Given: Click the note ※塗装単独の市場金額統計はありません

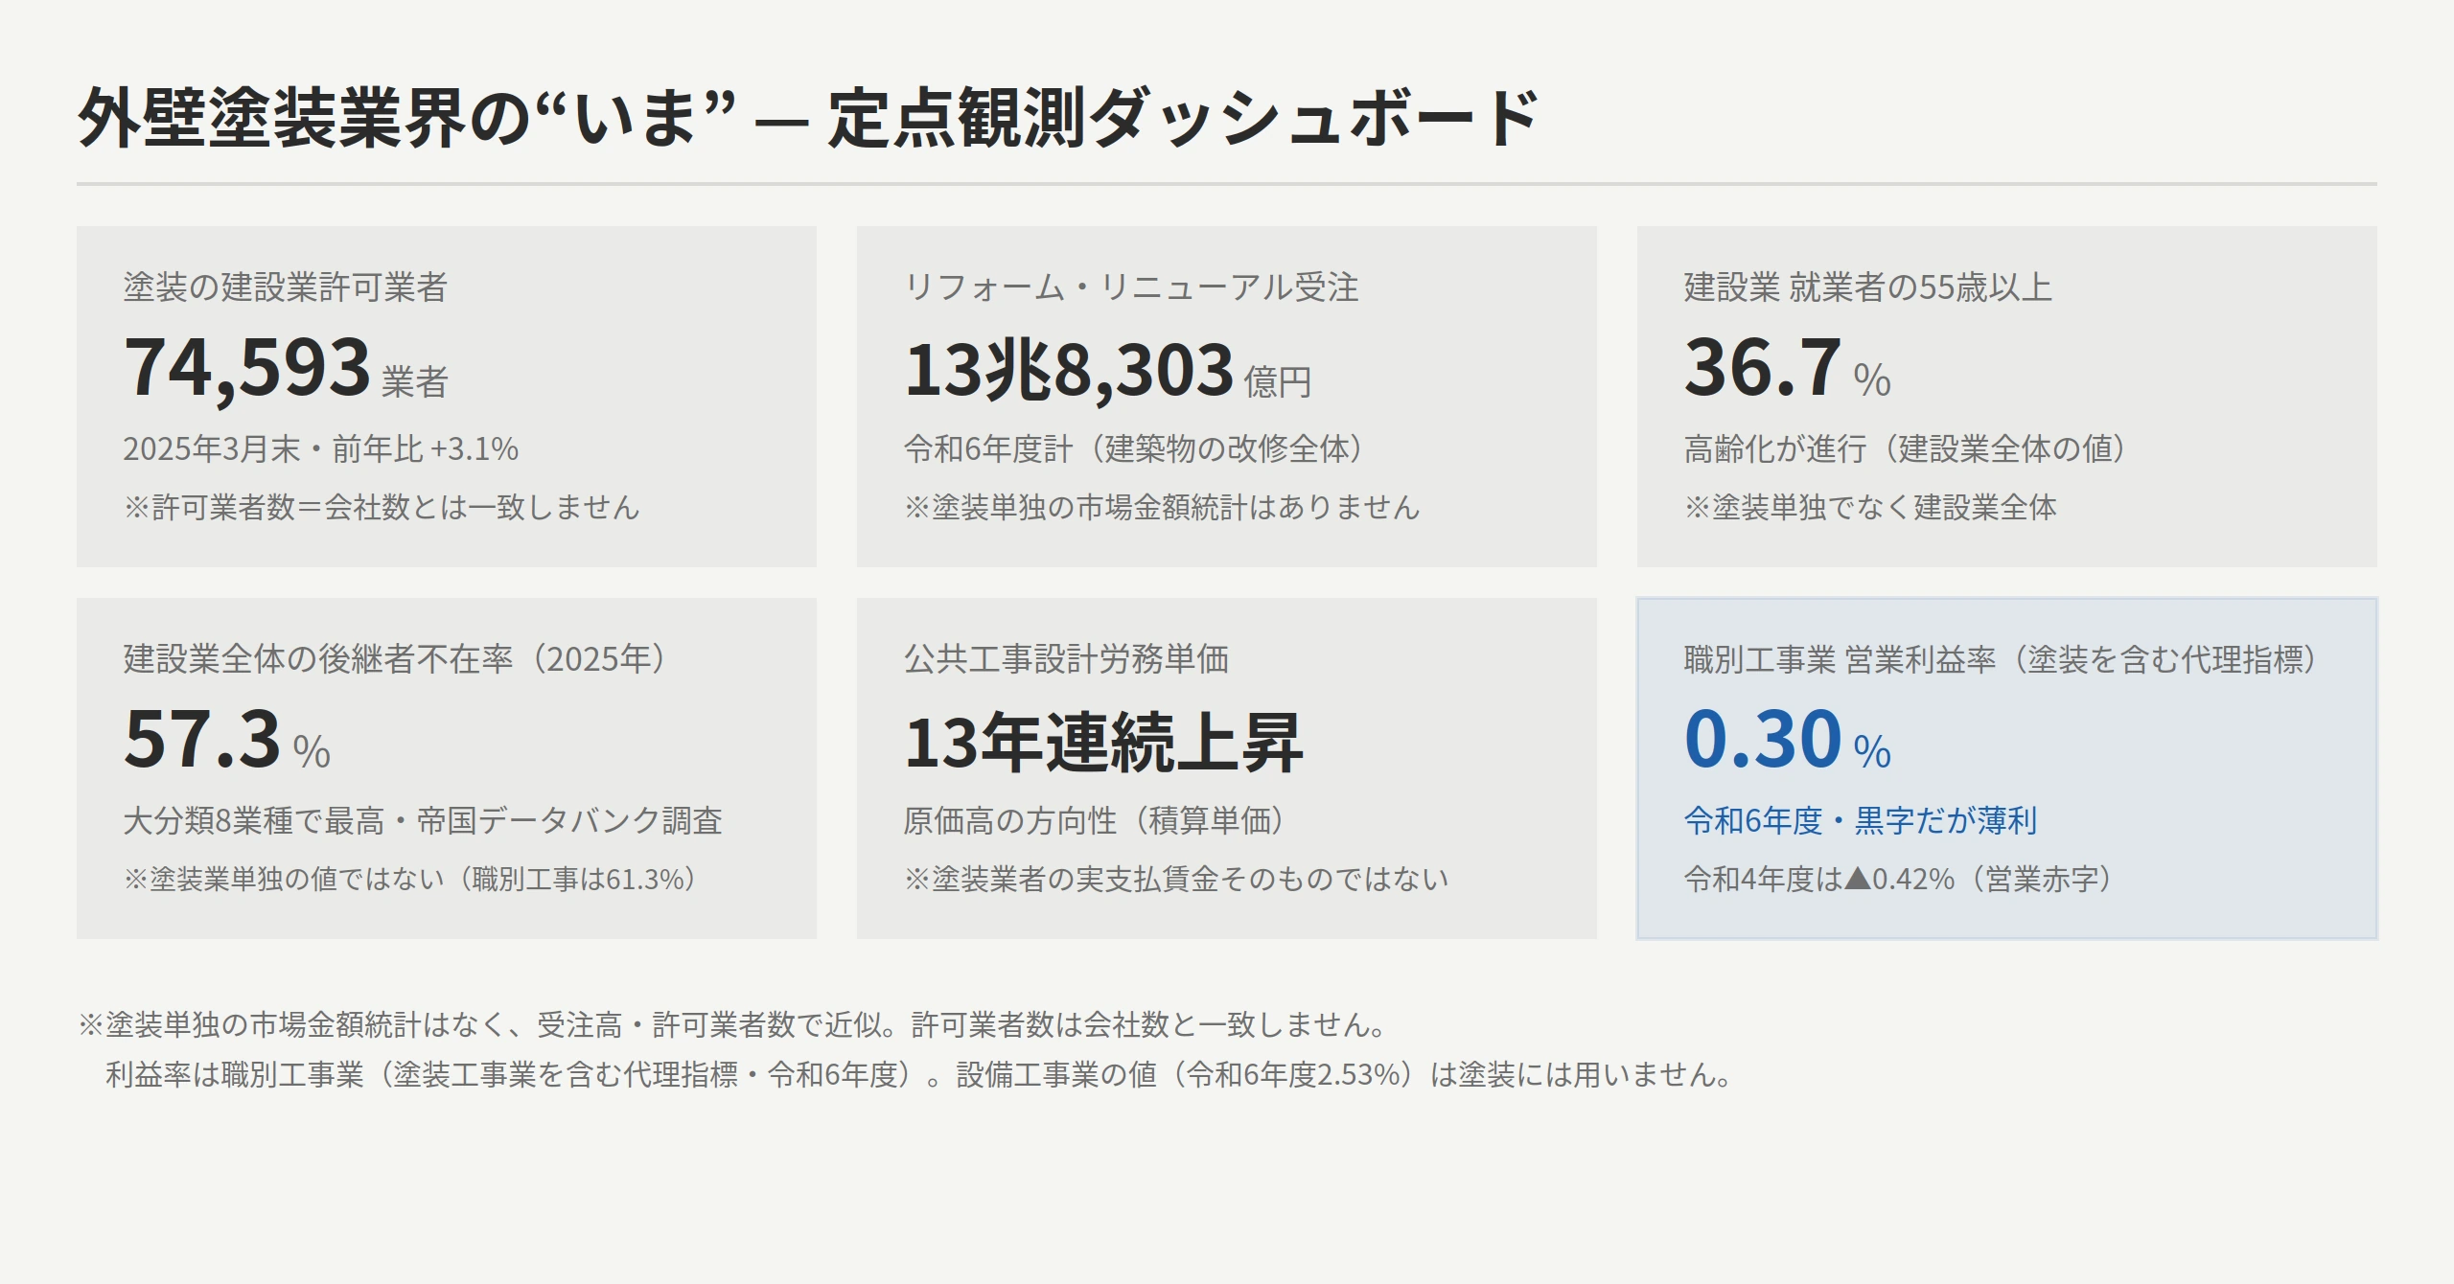Looking at the screenshot, I should tap(1162, 507).
